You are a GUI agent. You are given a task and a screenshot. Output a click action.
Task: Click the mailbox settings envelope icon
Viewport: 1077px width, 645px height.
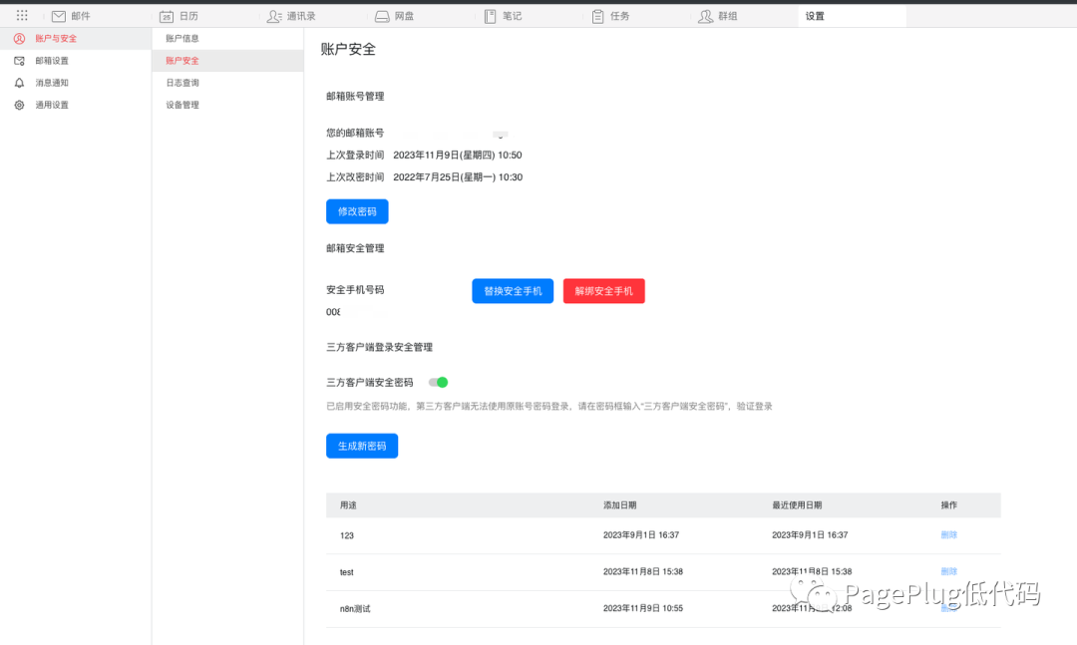tap(19, 61)
